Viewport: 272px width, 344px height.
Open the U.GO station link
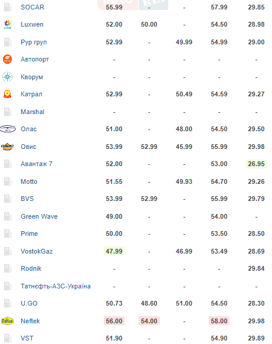tap(29, 303)
